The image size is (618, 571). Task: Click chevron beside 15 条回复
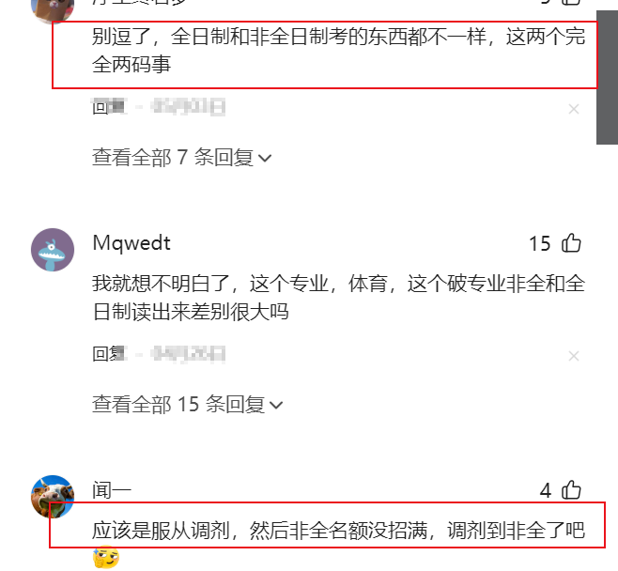(x=276, y=405)
